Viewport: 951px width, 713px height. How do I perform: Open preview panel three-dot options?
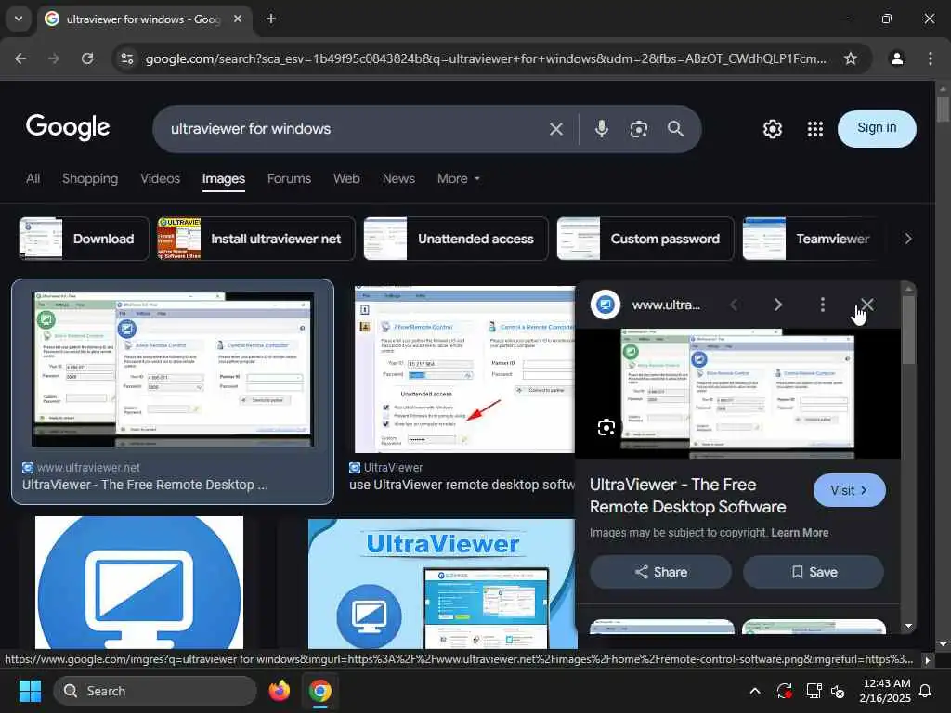(x=823, y=305)
